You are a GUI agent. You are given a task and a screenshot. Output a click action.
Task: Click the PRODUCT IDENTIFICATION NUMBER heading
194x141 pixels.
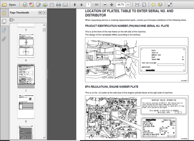127,26
